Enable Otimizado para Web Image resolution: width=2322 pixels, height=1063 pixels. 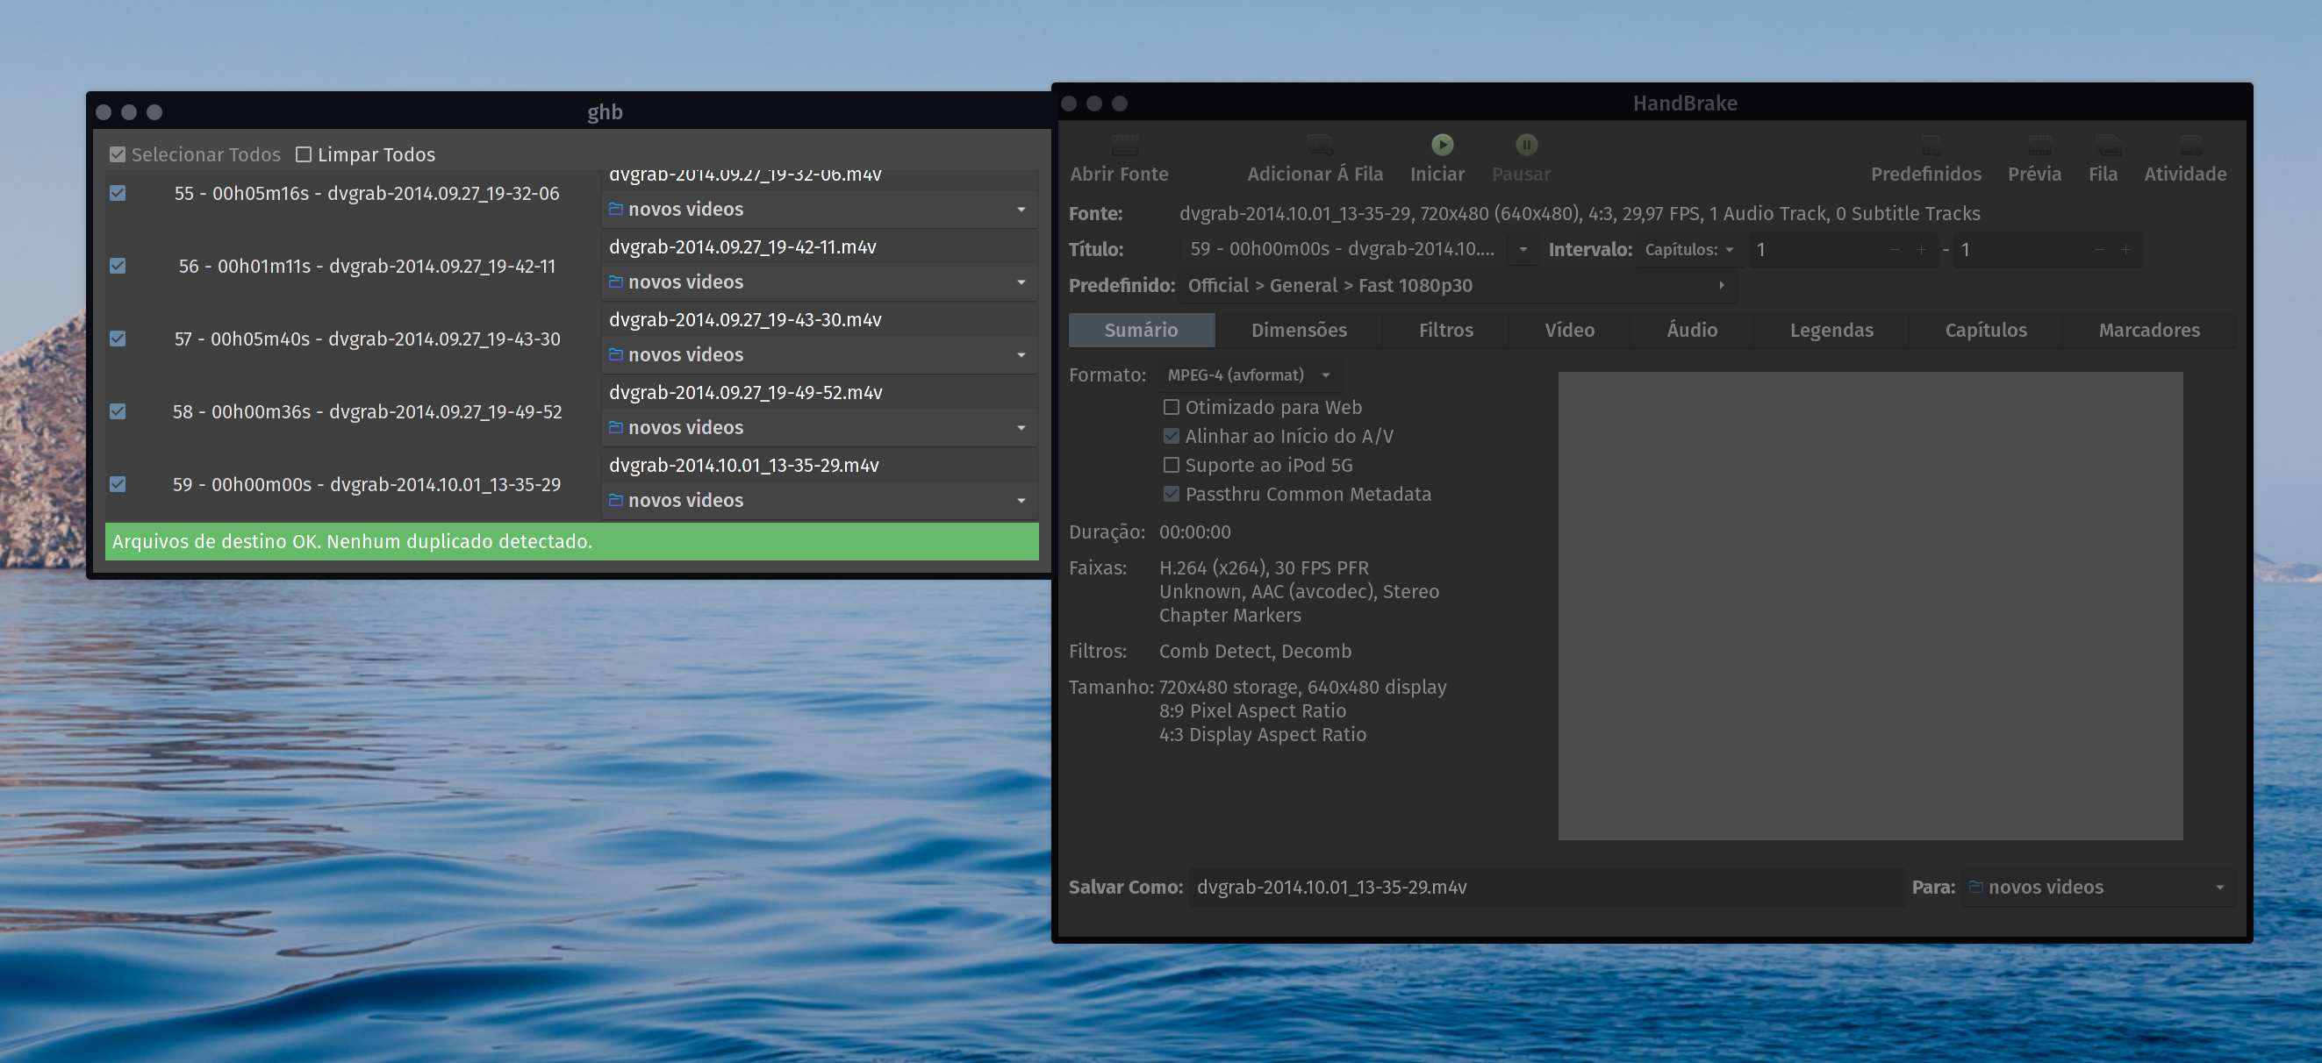[x=1172, y=407]
